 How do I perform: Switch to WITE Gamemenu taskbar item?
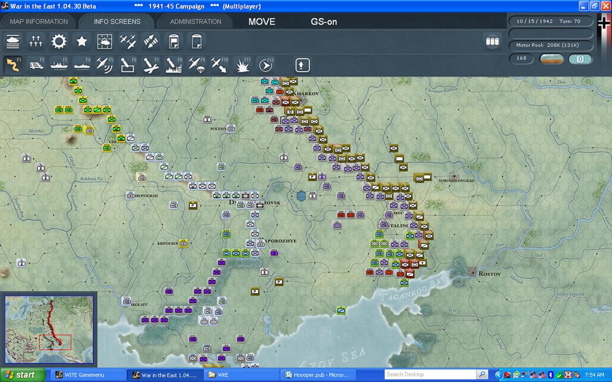[x=88, y=375]
